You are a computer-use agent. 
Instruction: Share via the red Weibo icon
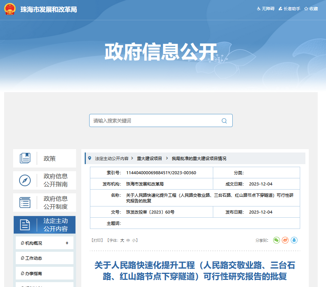(x=285, y=240)
